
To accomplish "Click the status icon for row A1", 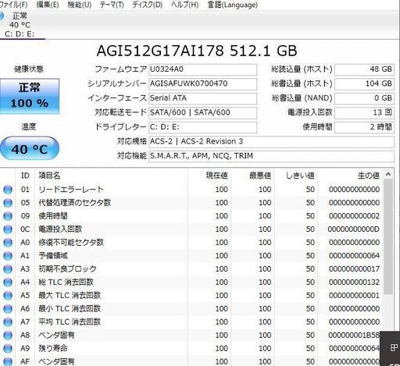I will pyautogui.click(x=8, y=256).
